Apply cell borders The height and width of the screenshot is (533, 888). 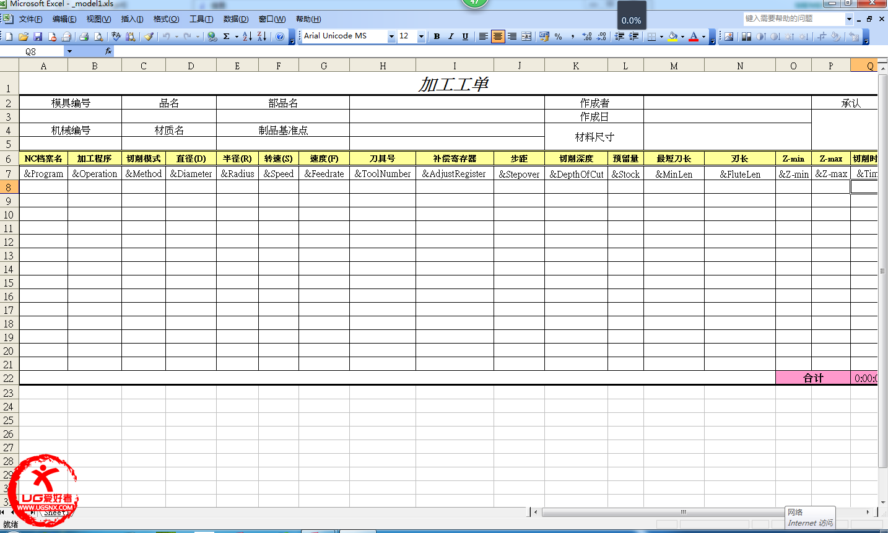click(x=651, y=37)
